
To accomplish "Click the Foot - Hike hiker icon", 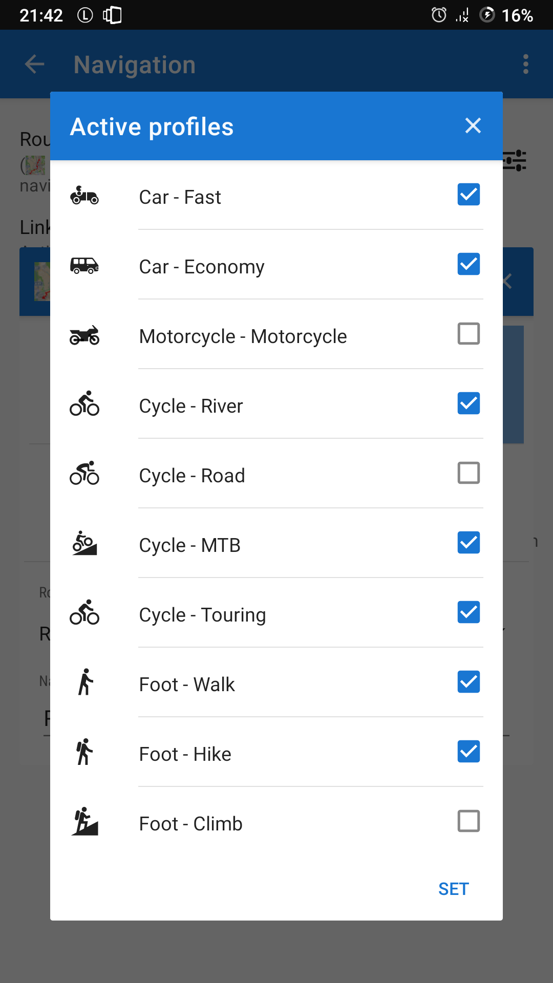I will tap(84, 752).
